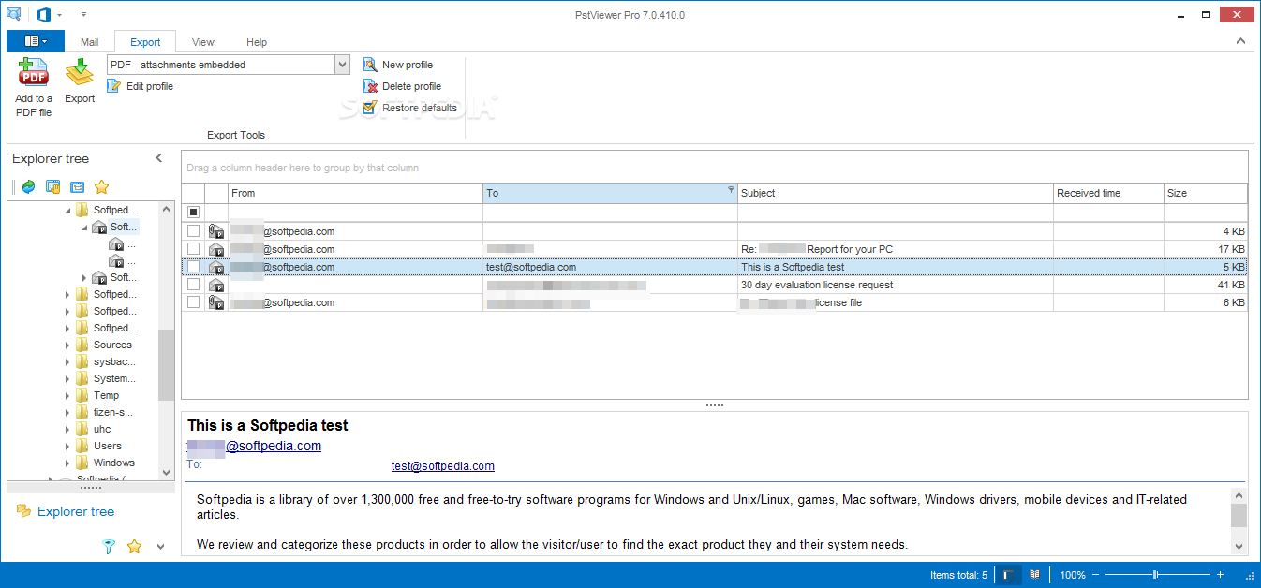Collapse the ribbon with the chevron

(x=1240, y=41)
